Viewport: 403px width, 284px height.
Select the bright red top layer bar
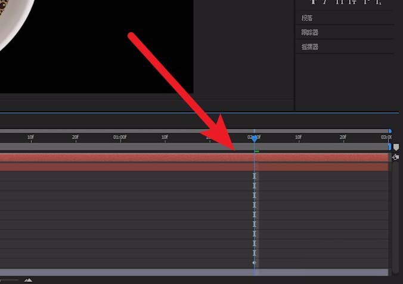(x=194, y=158)
